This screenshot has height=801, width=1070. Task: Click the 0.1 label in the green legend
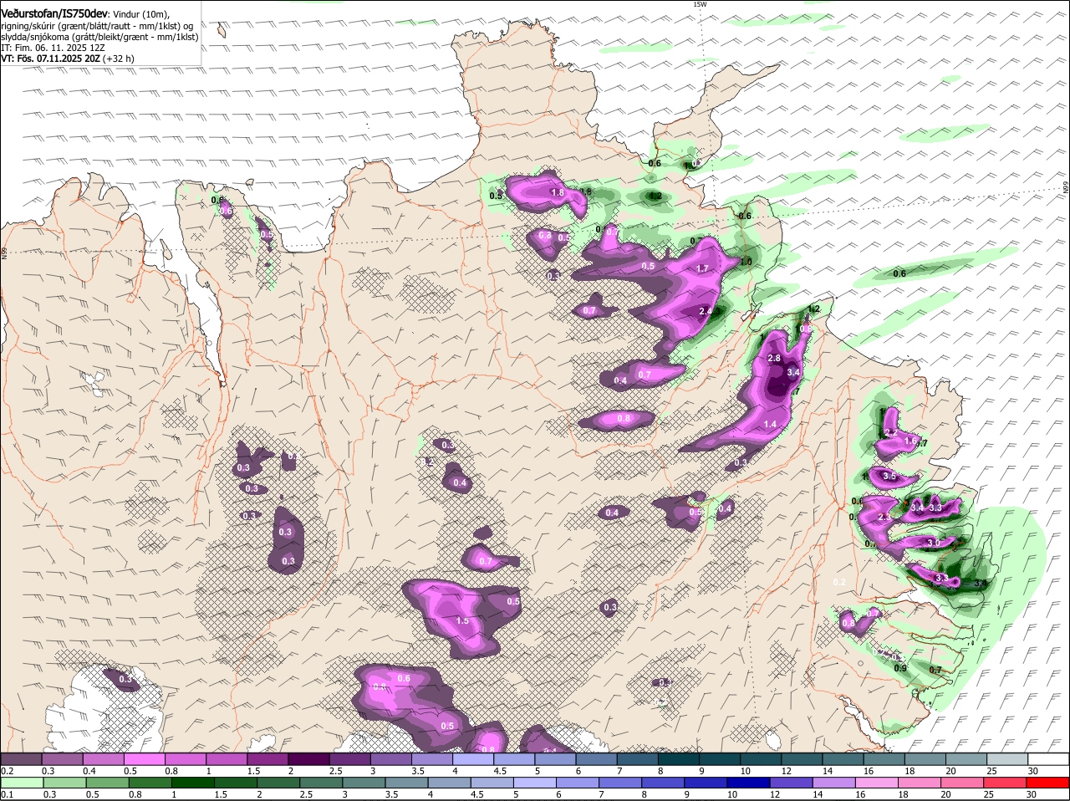pyautogui.click(x=7, y=794)
